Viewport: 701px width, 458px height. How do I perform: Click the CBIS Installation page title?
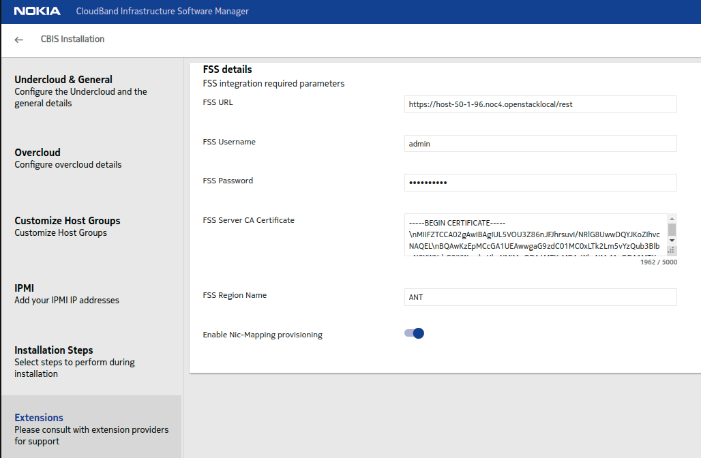click(72, 39)
